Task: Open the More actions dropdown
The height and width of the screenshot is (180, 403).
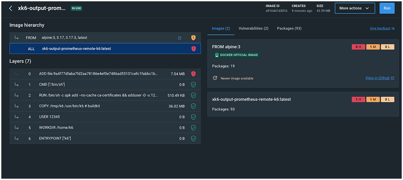Action: point(355,8)
